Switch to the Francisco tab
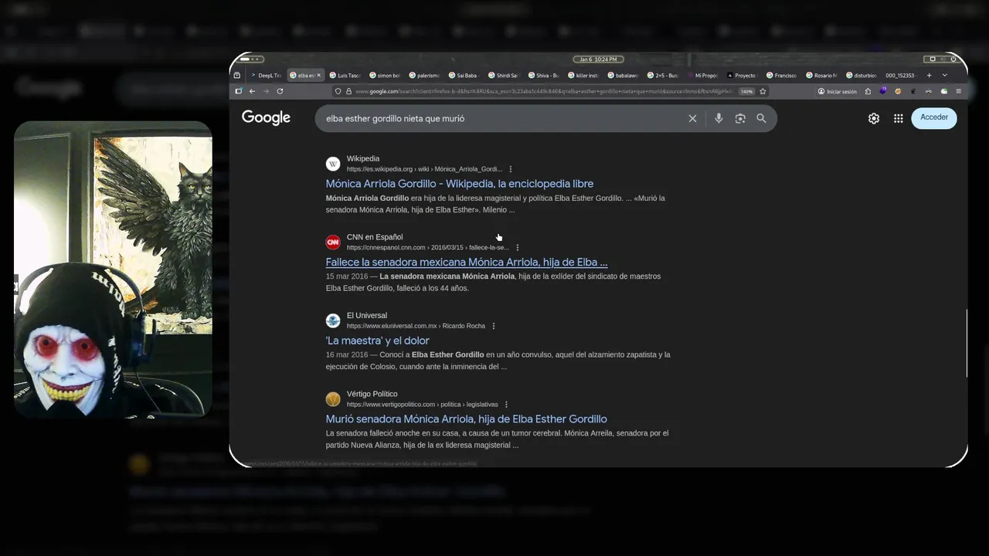This screenshot has width=989, height=556. (x=784, y=76)
